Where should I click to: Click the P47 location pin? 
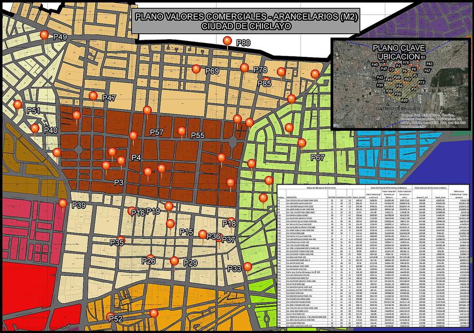click(x=93, y=96)
